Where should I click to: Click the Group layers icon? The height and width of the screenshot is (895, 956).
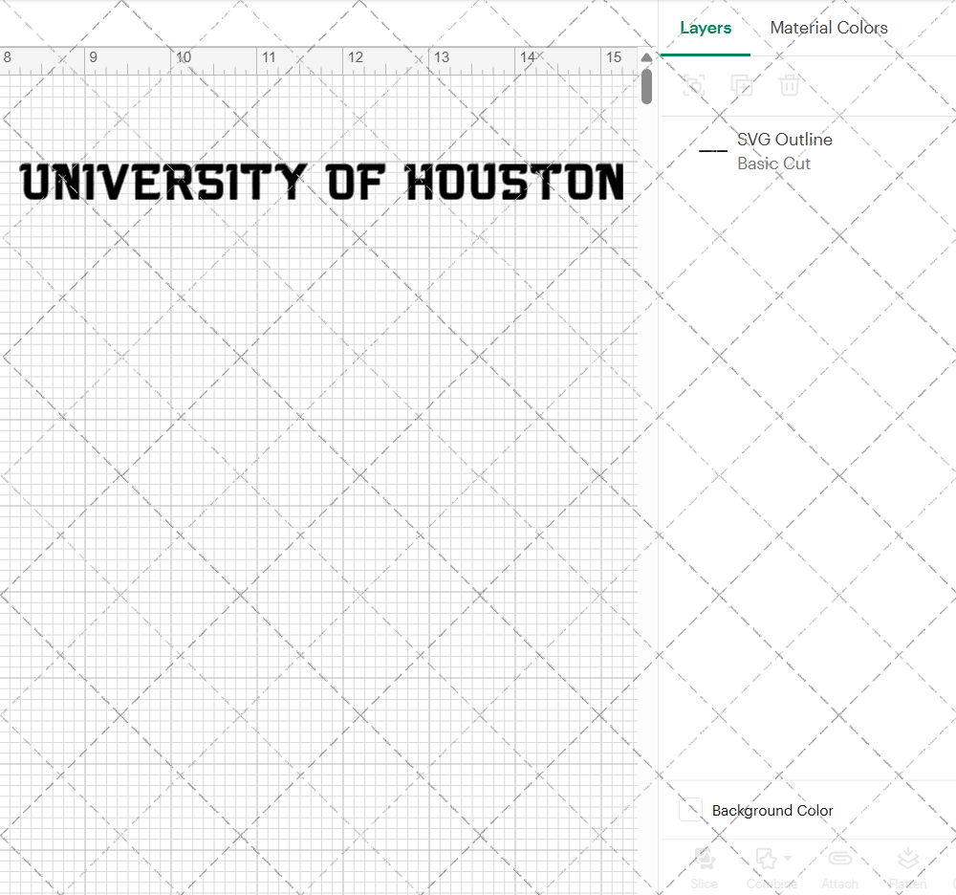694,85
